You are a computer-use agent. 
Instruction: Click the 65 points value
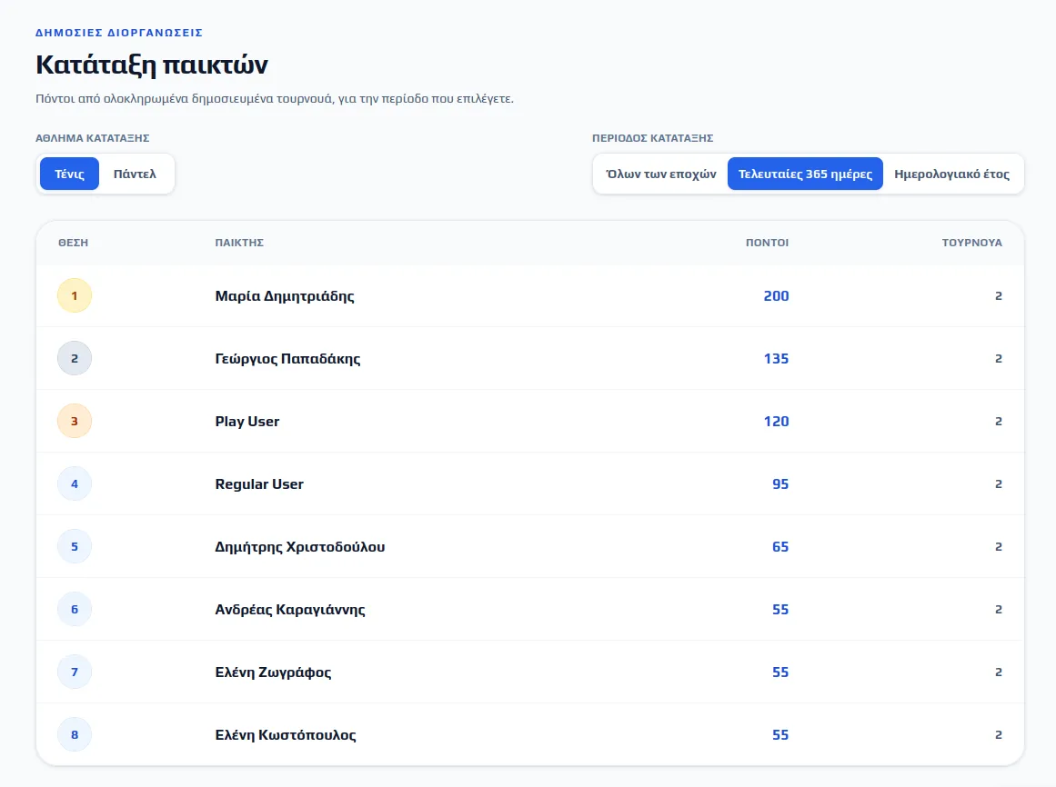(x=780, y=547)
